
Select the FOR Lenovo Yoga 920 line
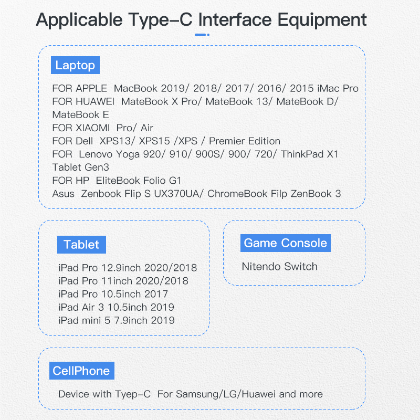coord(195,154)
